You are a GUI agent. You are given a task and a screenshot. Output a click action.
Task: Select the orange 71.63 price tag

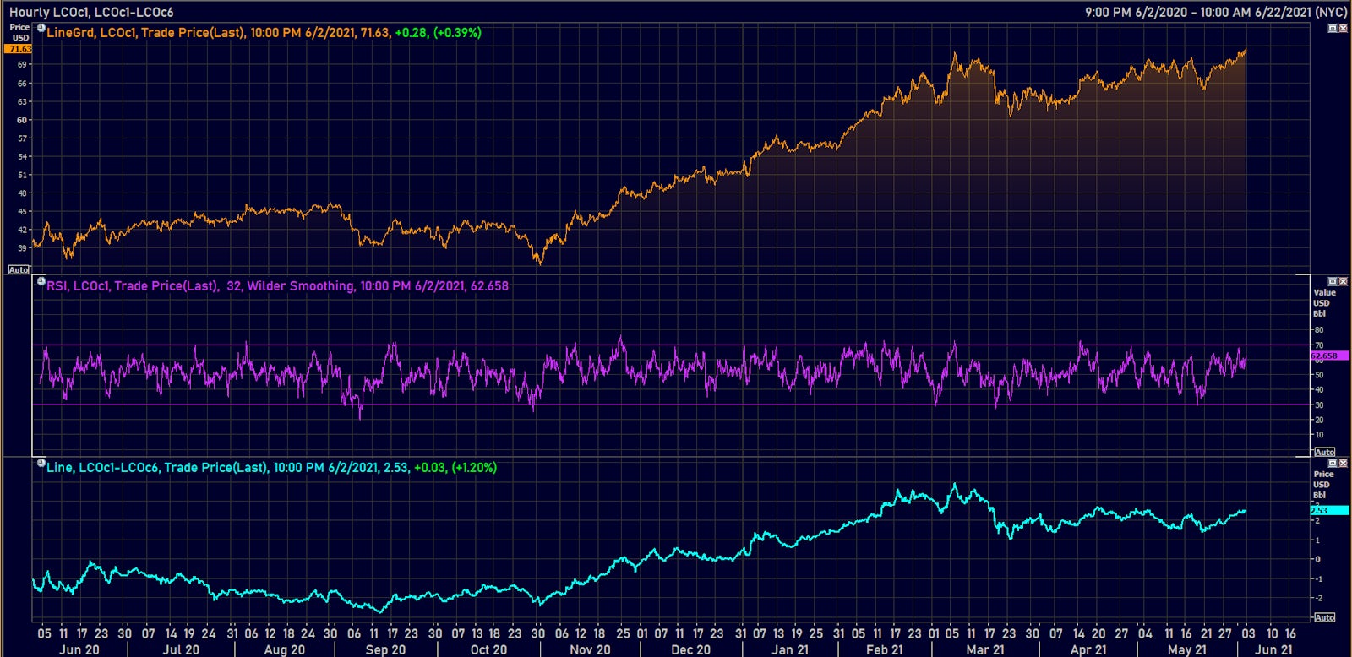[x=19, y=49]
